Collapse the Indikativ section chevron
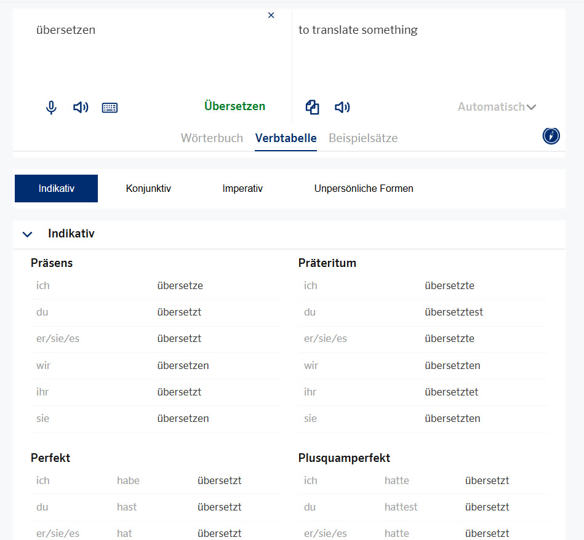584x540 pixels. coord(27,234)
